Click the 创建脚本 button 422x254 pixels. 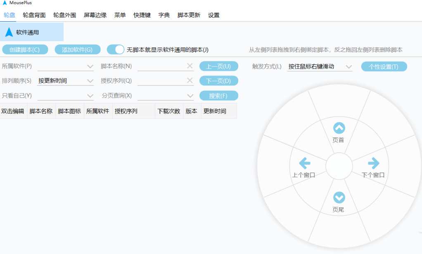click(x=26, y=49)
